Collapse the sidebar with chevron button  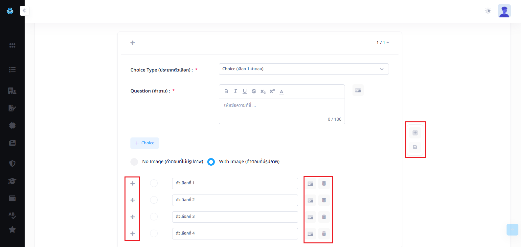click(24, 11)
